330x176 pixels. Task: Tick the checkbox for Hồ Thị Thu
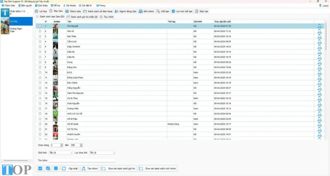point(40,129)
